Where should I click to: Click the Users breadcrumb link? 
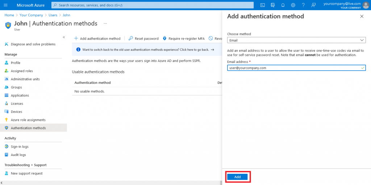pos(53,15)
